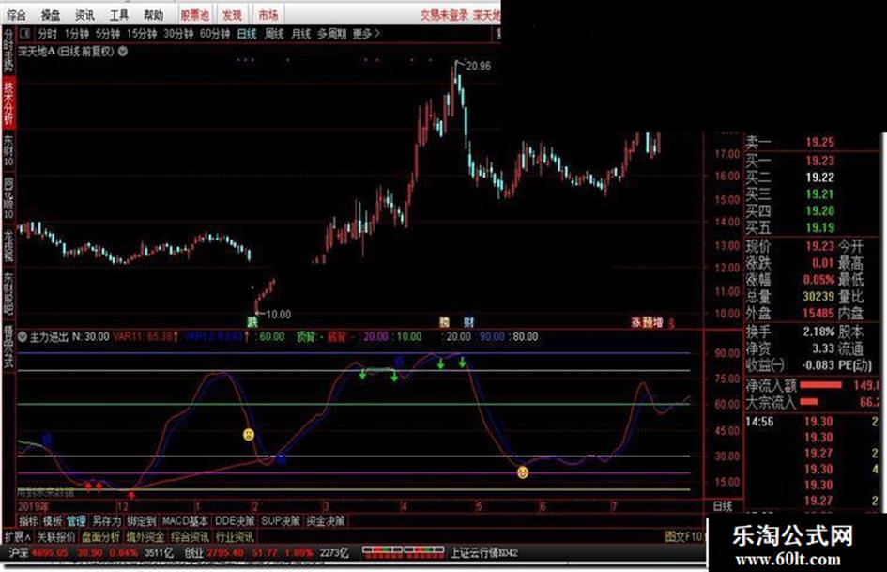
Task: Click the 交易未登录 login link
Action: pyautogui.click(x=443, y=15)
